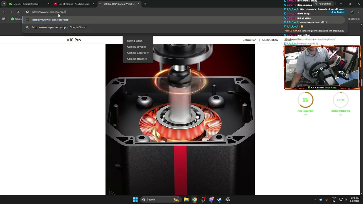Image resolution: width=363 pixels, height=204 pixels.
Task: Reload the current page
Action: coord(18,12)
